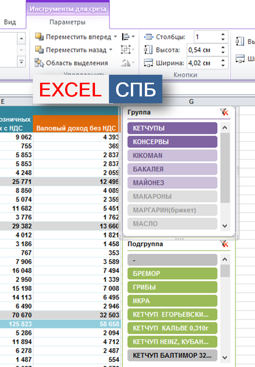Expand the Переместить вперед dropdown arrow
255x367 pixels.
pos(115,37)
